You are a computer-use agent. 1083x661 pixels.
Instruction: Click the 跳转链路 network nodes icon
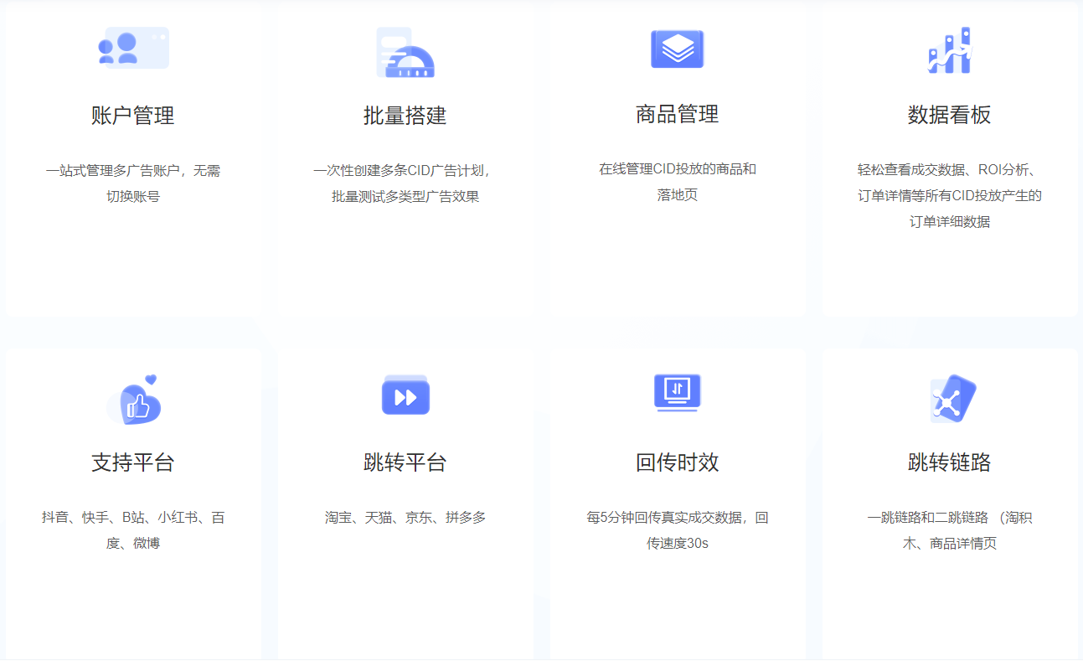click(952, 399)
